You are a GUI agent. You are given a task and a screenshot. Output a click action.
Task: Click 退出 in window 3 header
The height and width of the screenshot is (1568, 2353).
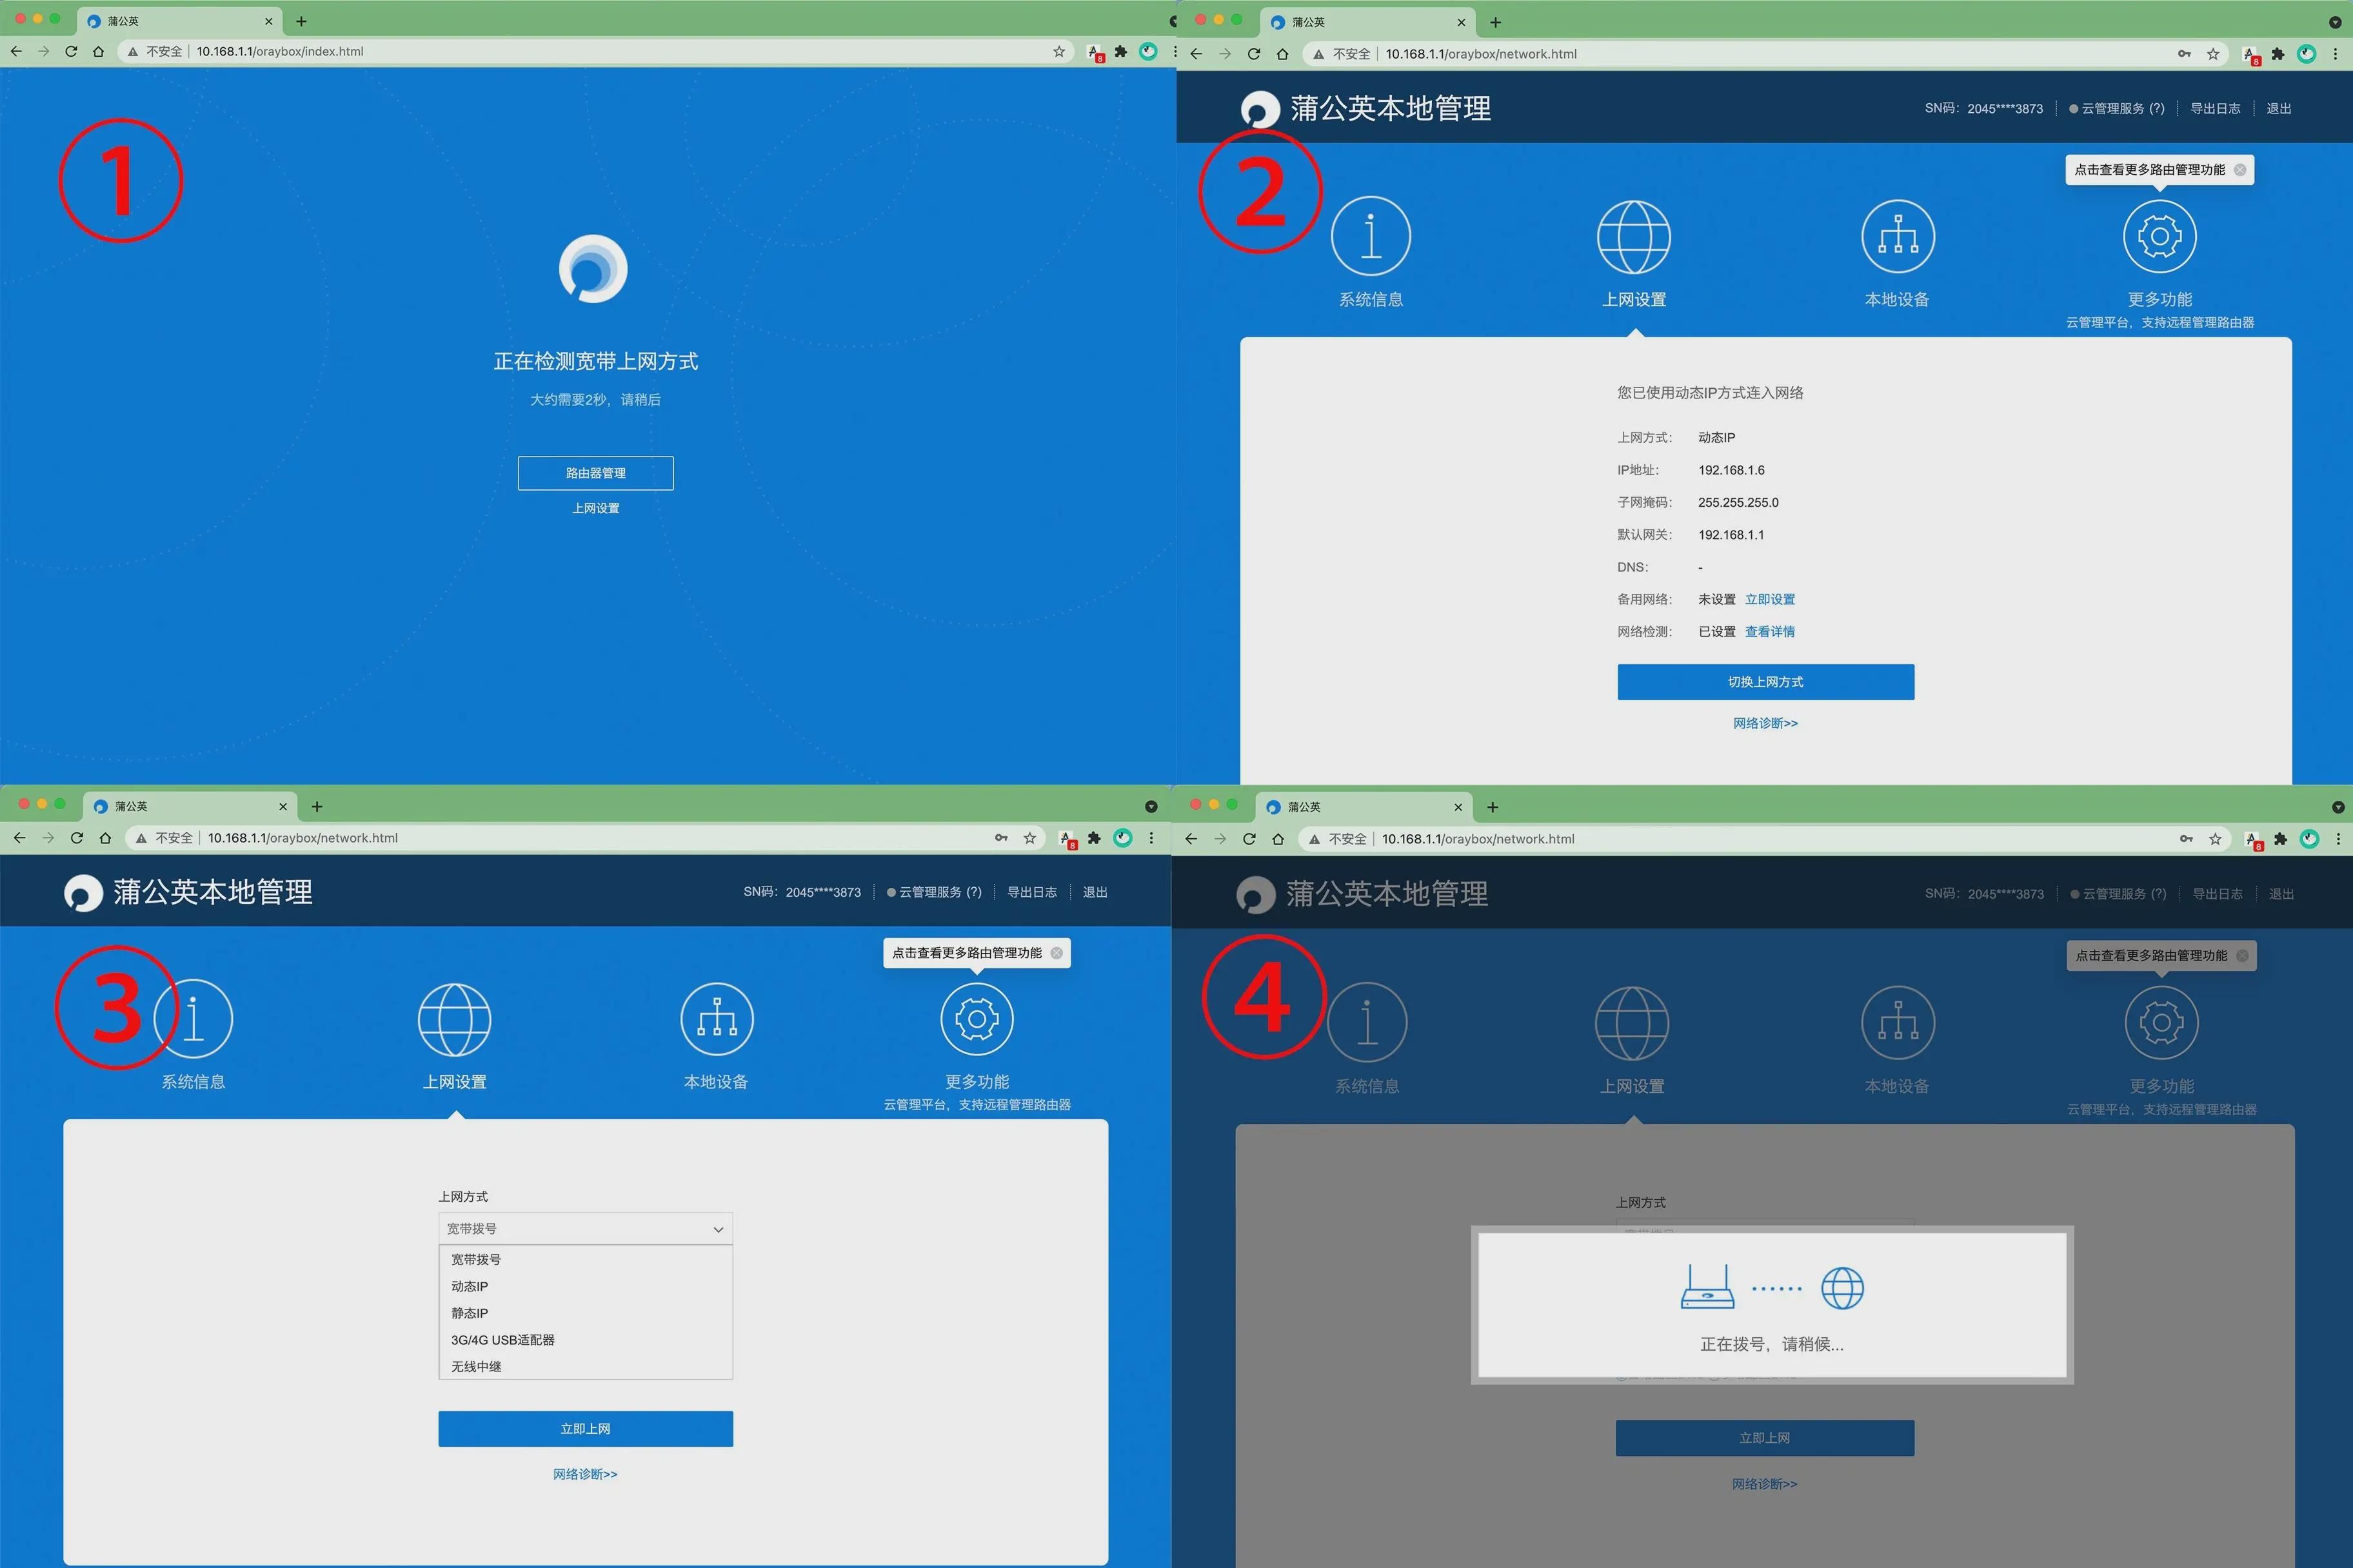click(x=1095, y=892)
